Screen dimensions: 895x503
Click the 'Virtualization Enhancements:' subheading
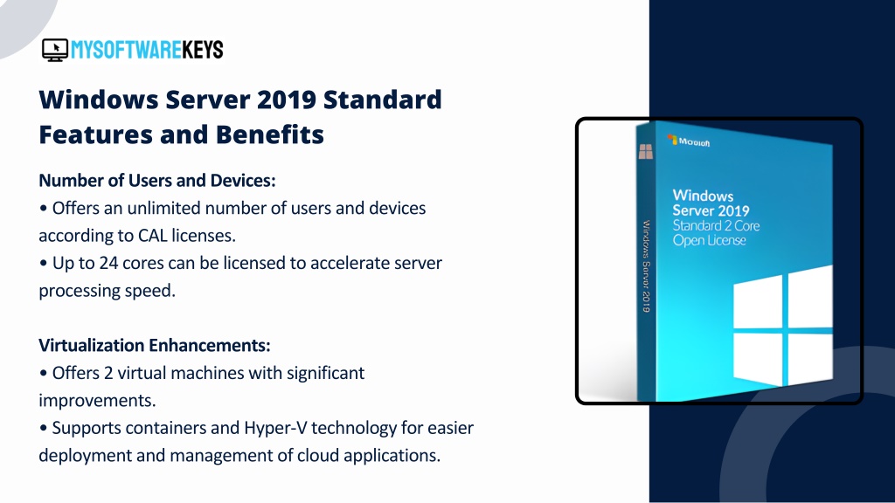click(x=155, y=346)
